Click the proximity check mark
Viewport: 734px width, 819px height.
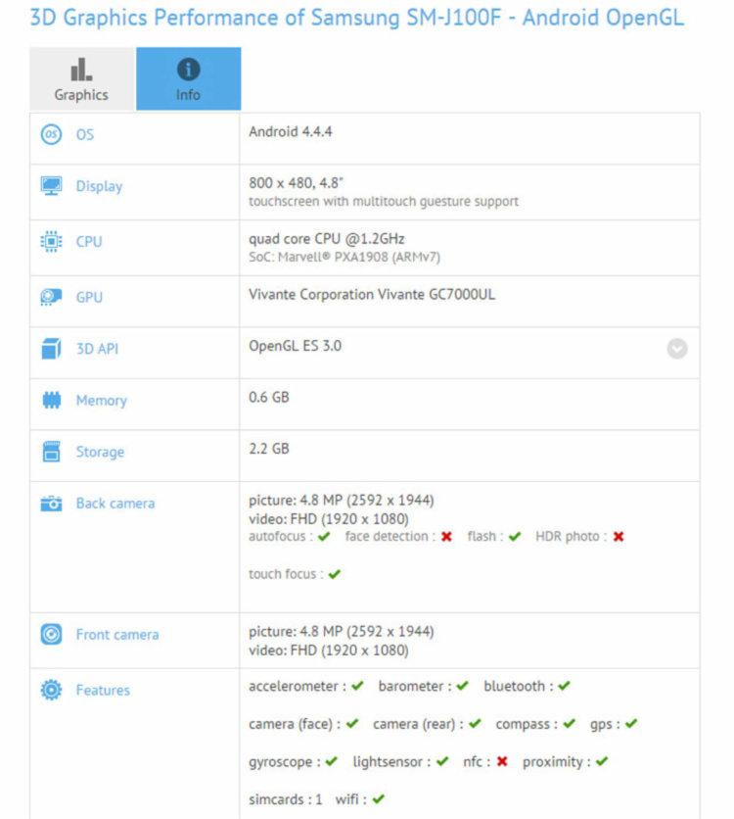click(602, 761)
